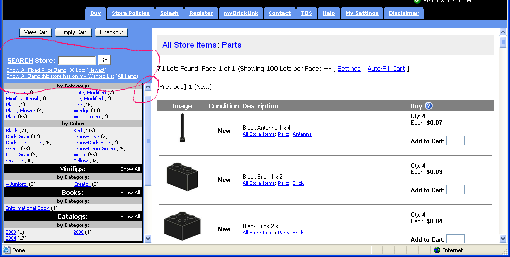Click the Auto-Fill Cart link
510x257 pixels.
pos(386,69)
